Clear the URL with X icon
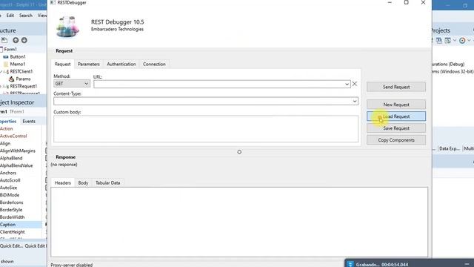The image size is (474, 267). (x=355, y=84)
